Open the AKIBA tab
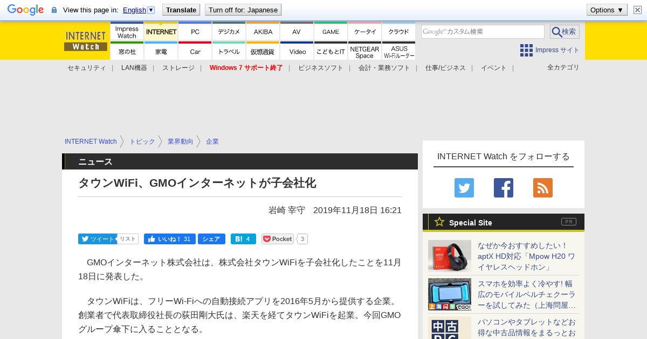The image size is (647, 339). [263, 32]
